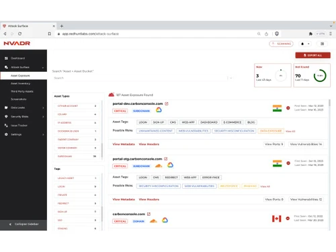This screenshot has width=336, height=252.
Task: Open external link icon beside portal-dev.carbonconsole.com
Action: pyautogui.click(x=167, y=103)
